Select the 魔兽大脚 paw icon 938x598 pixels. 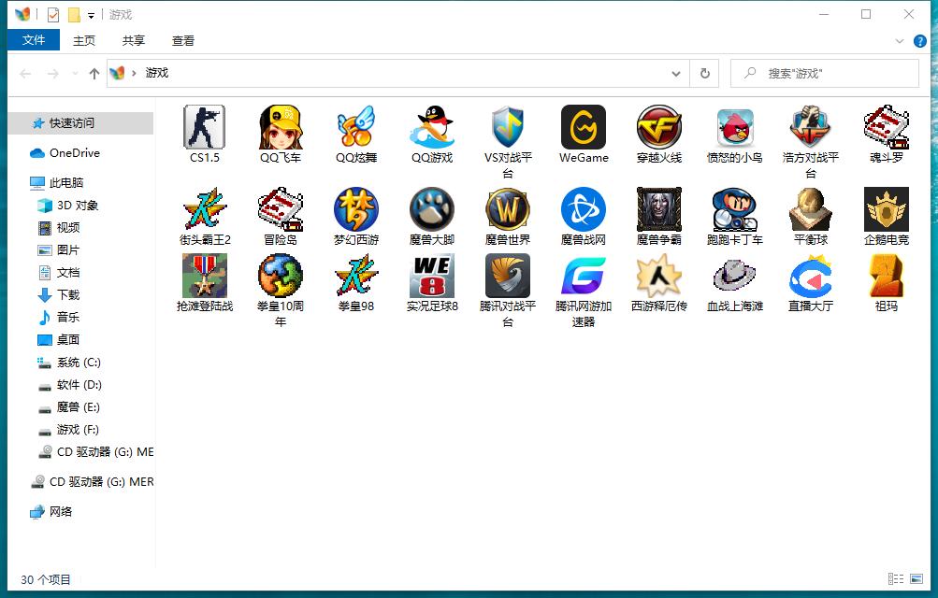tap(432, 209)
